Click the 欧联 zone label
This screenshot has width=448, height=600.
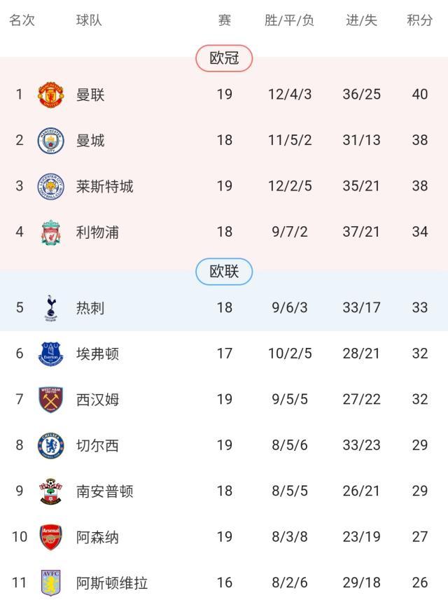(x=224, y=272)
